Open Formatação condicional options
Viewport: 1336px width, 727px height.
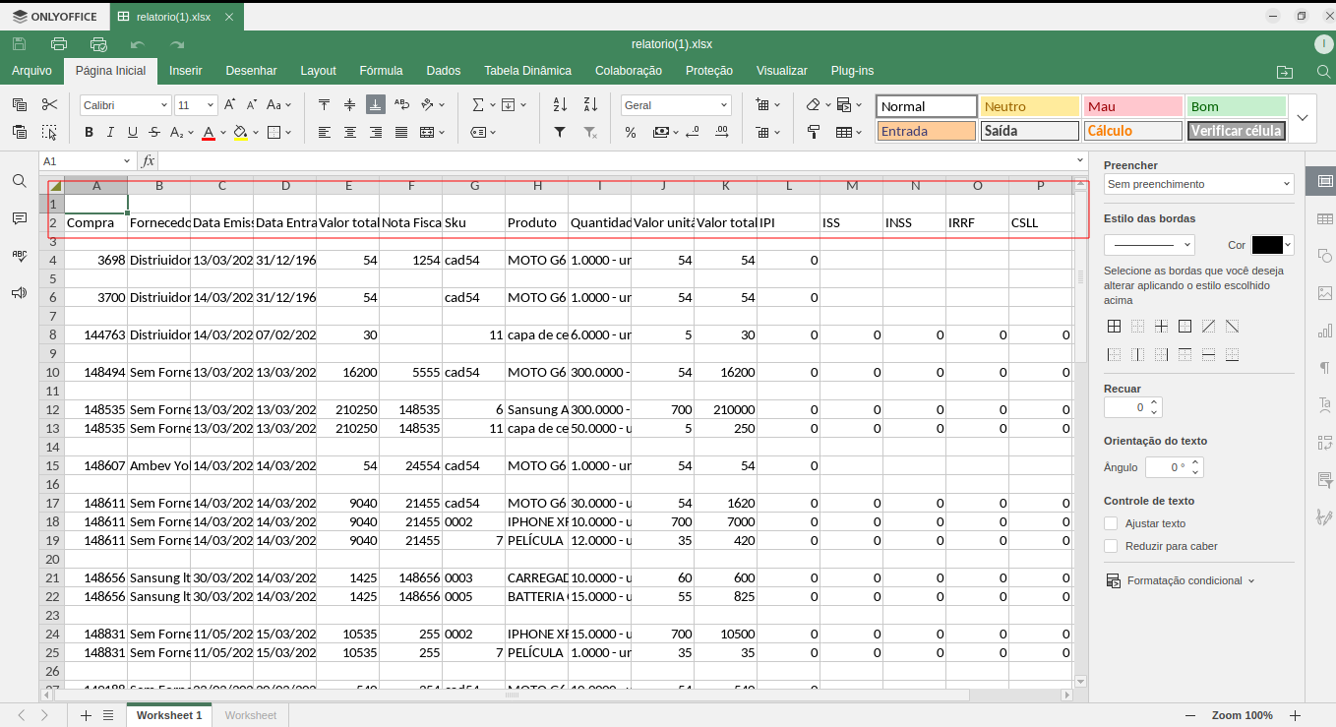pyautogui.click(x=1184, y=580)
